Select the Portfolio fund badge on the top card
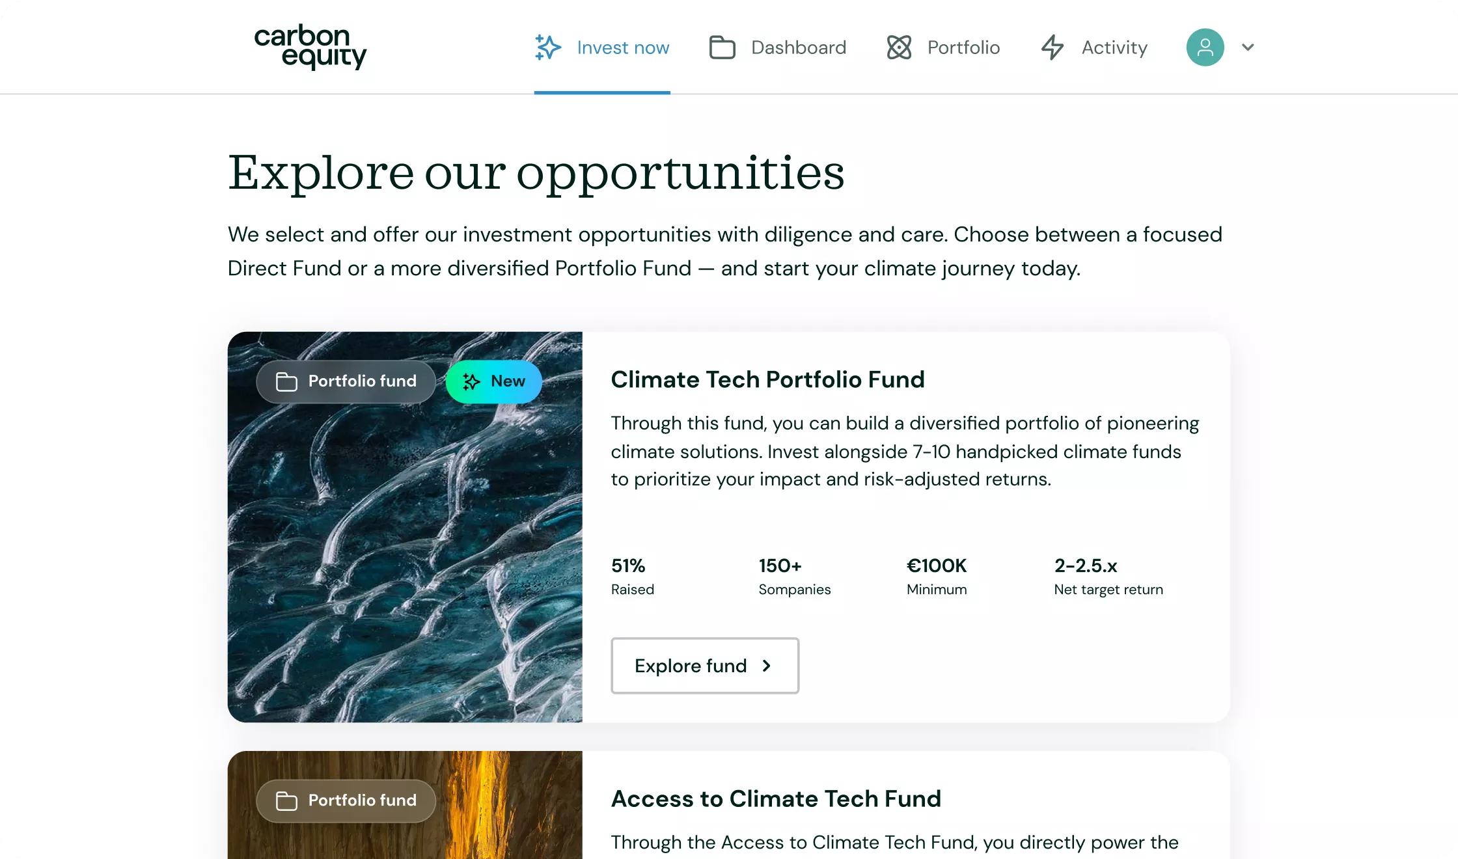 (x=346, y=381)
